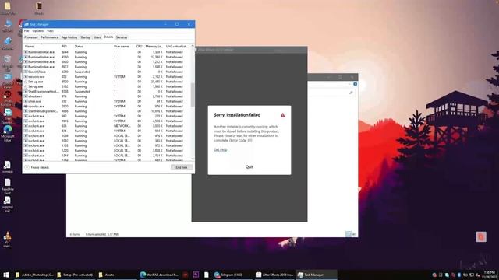Open the Windows Start button

pos(6,275)
